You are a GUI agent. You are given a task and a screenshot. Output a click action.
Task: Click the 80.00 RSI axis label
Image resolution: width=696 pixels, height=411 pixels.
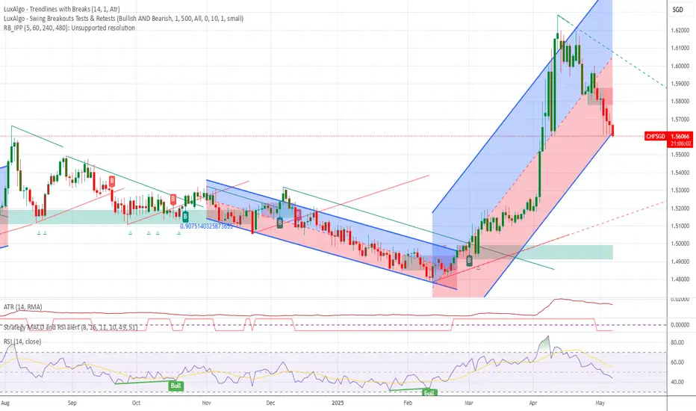(677, 342)
